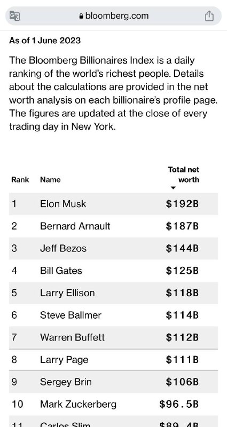Select the Larry Ellison row
227x427 pixels.
click(113, 293)
